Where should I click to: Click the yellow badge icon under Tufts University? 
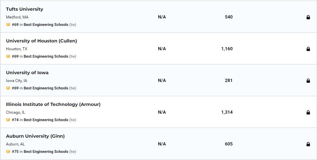tap(8, 25)
